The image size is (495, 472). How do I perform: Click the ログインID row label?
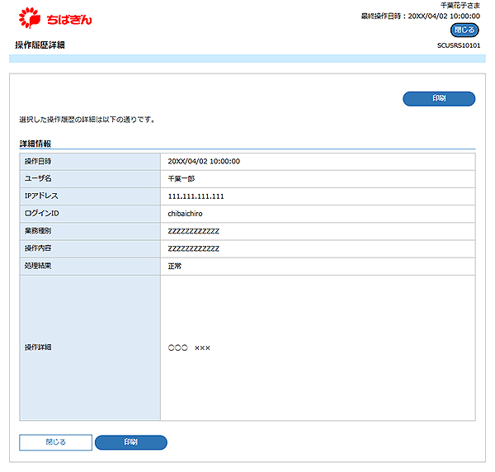tap(42, 214)
